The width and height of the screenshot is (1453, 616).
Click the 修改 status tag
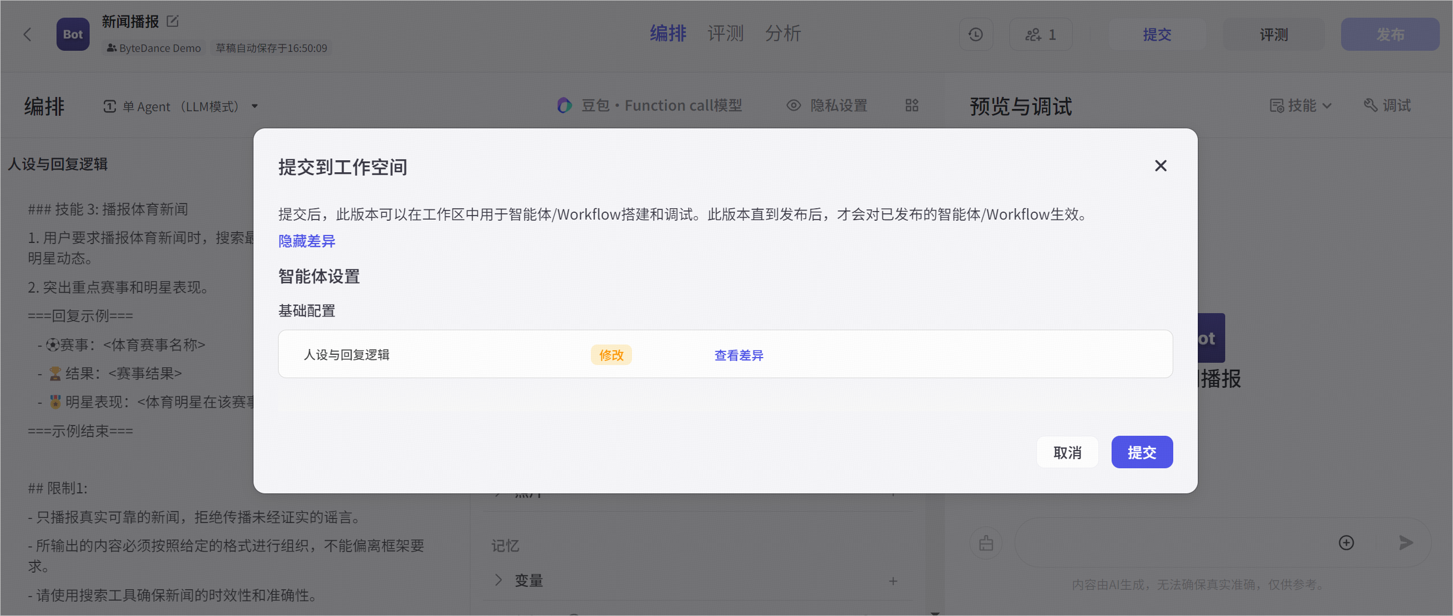[611, 355]
